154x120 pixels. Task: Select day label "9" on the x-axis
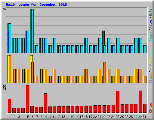click(x=46, y=117)
